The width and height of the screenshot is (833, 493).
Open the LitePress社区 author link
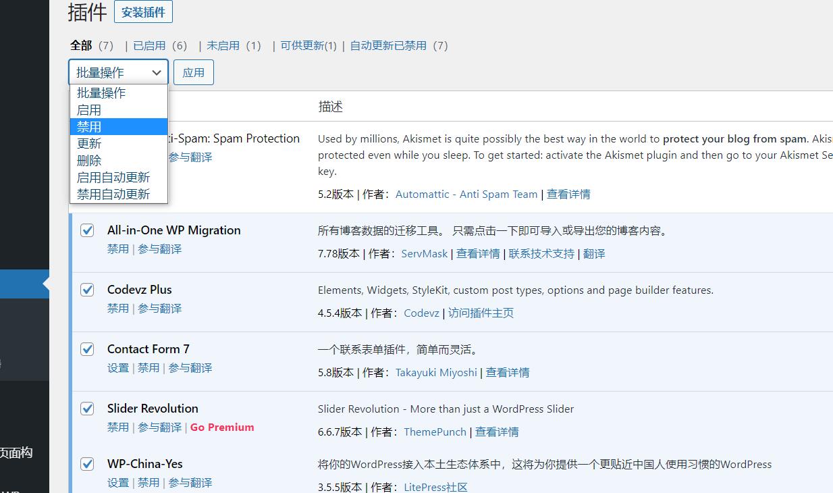pyautogui.click(x=435, y=487)
